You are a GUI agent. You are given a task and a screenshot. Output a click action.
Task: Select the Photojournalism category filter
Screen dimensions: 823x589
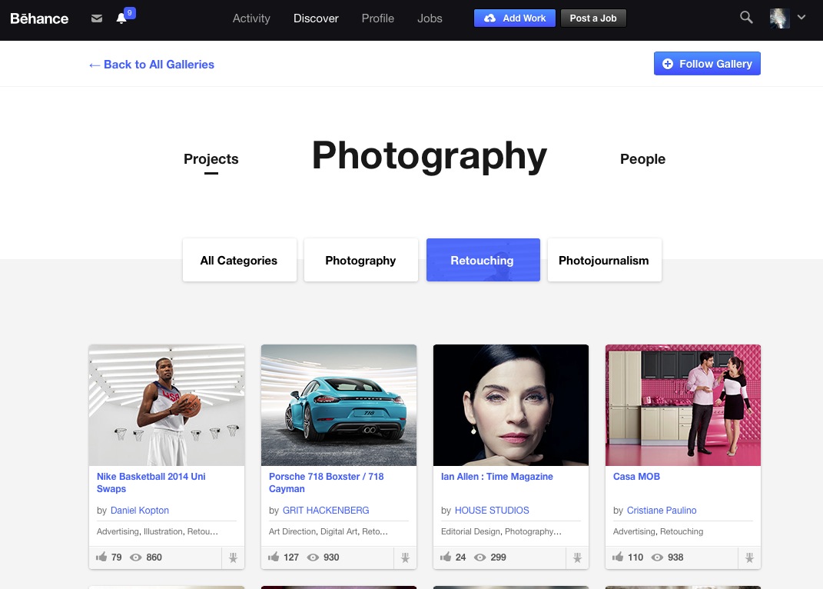(x=604, y=260)
